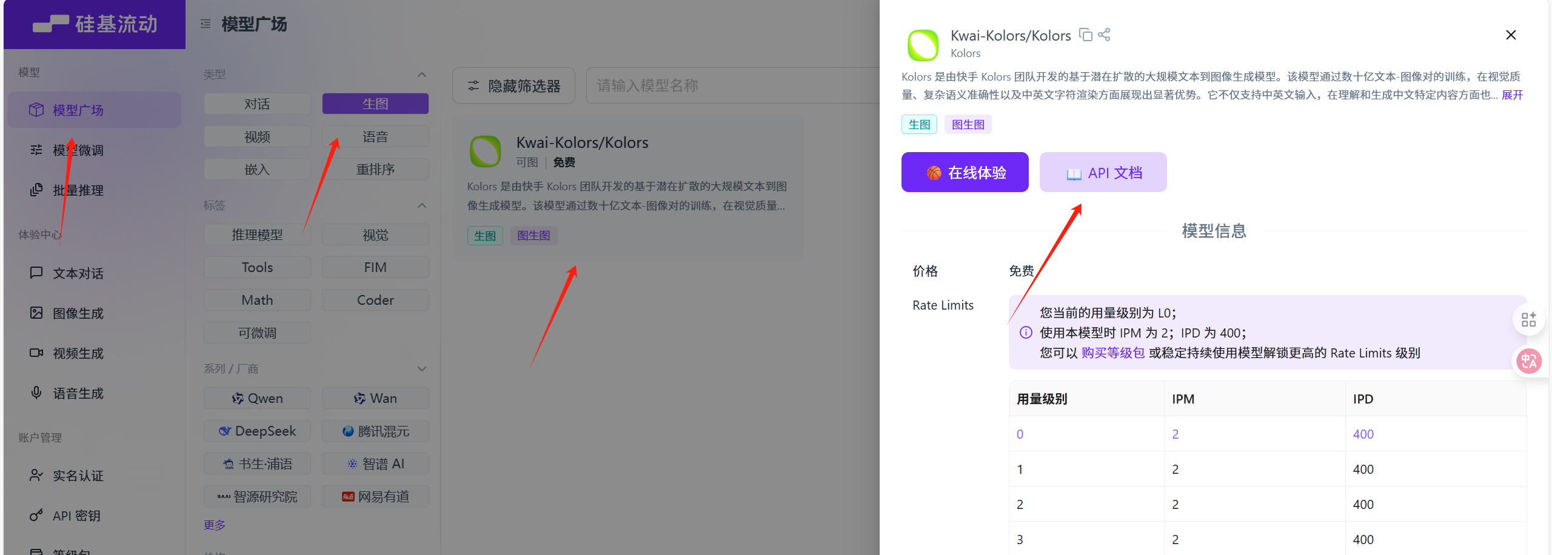The image size is (1552, 555).
Task: Filter models by Wan vendor
Action: pyautogui.click(x=375, y=398)
